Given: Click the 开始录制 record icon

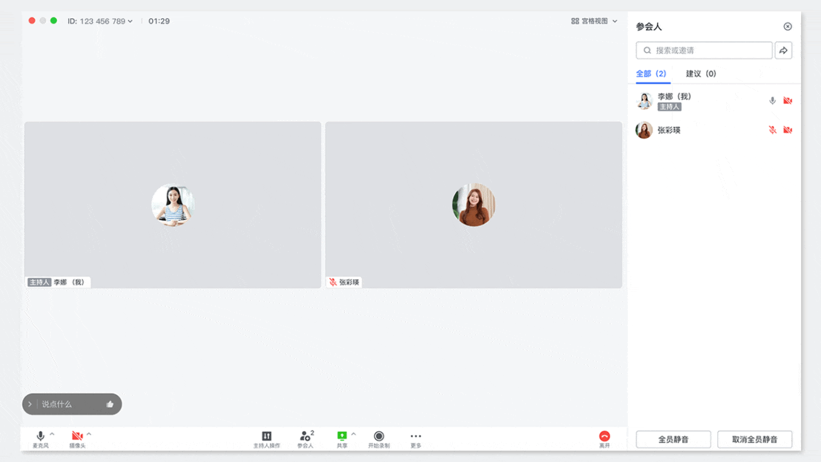Looking at the screenshot, I should [379, 437].
